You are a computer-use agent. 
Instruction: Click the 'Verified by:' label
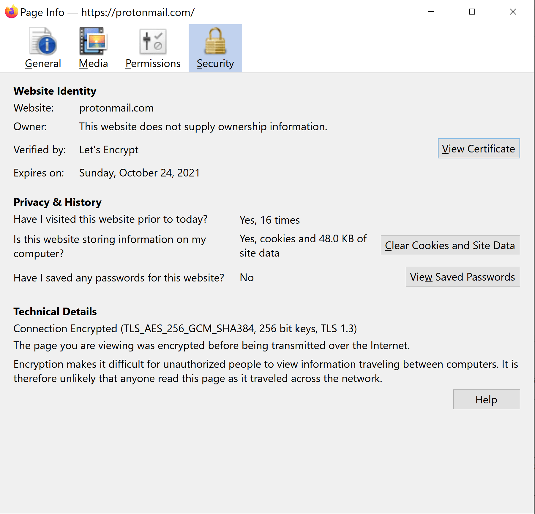(40, 150)
